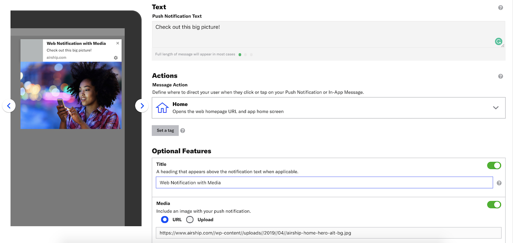Click the Grammarly icon in the text area
Viewport: 513px width, 243px height.
(x=498, y=42)
